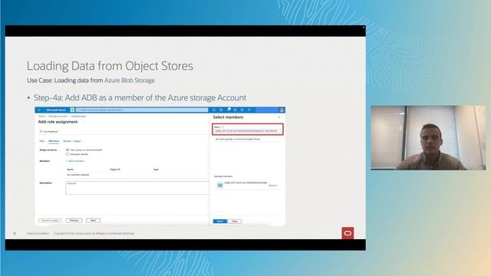The image size is (491, 276).
Task: Click the Step-4a heading text
Action: point(140,97)
